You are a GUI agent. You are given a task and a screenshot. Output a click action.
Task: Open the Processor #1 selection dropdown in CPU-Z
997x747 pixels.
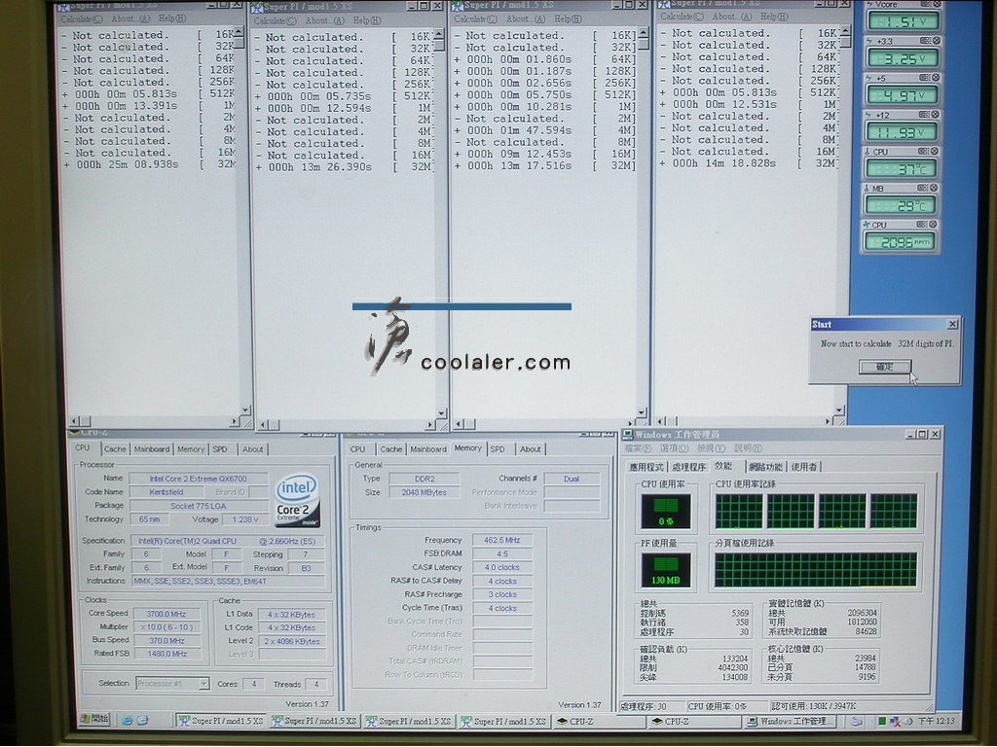203,684
